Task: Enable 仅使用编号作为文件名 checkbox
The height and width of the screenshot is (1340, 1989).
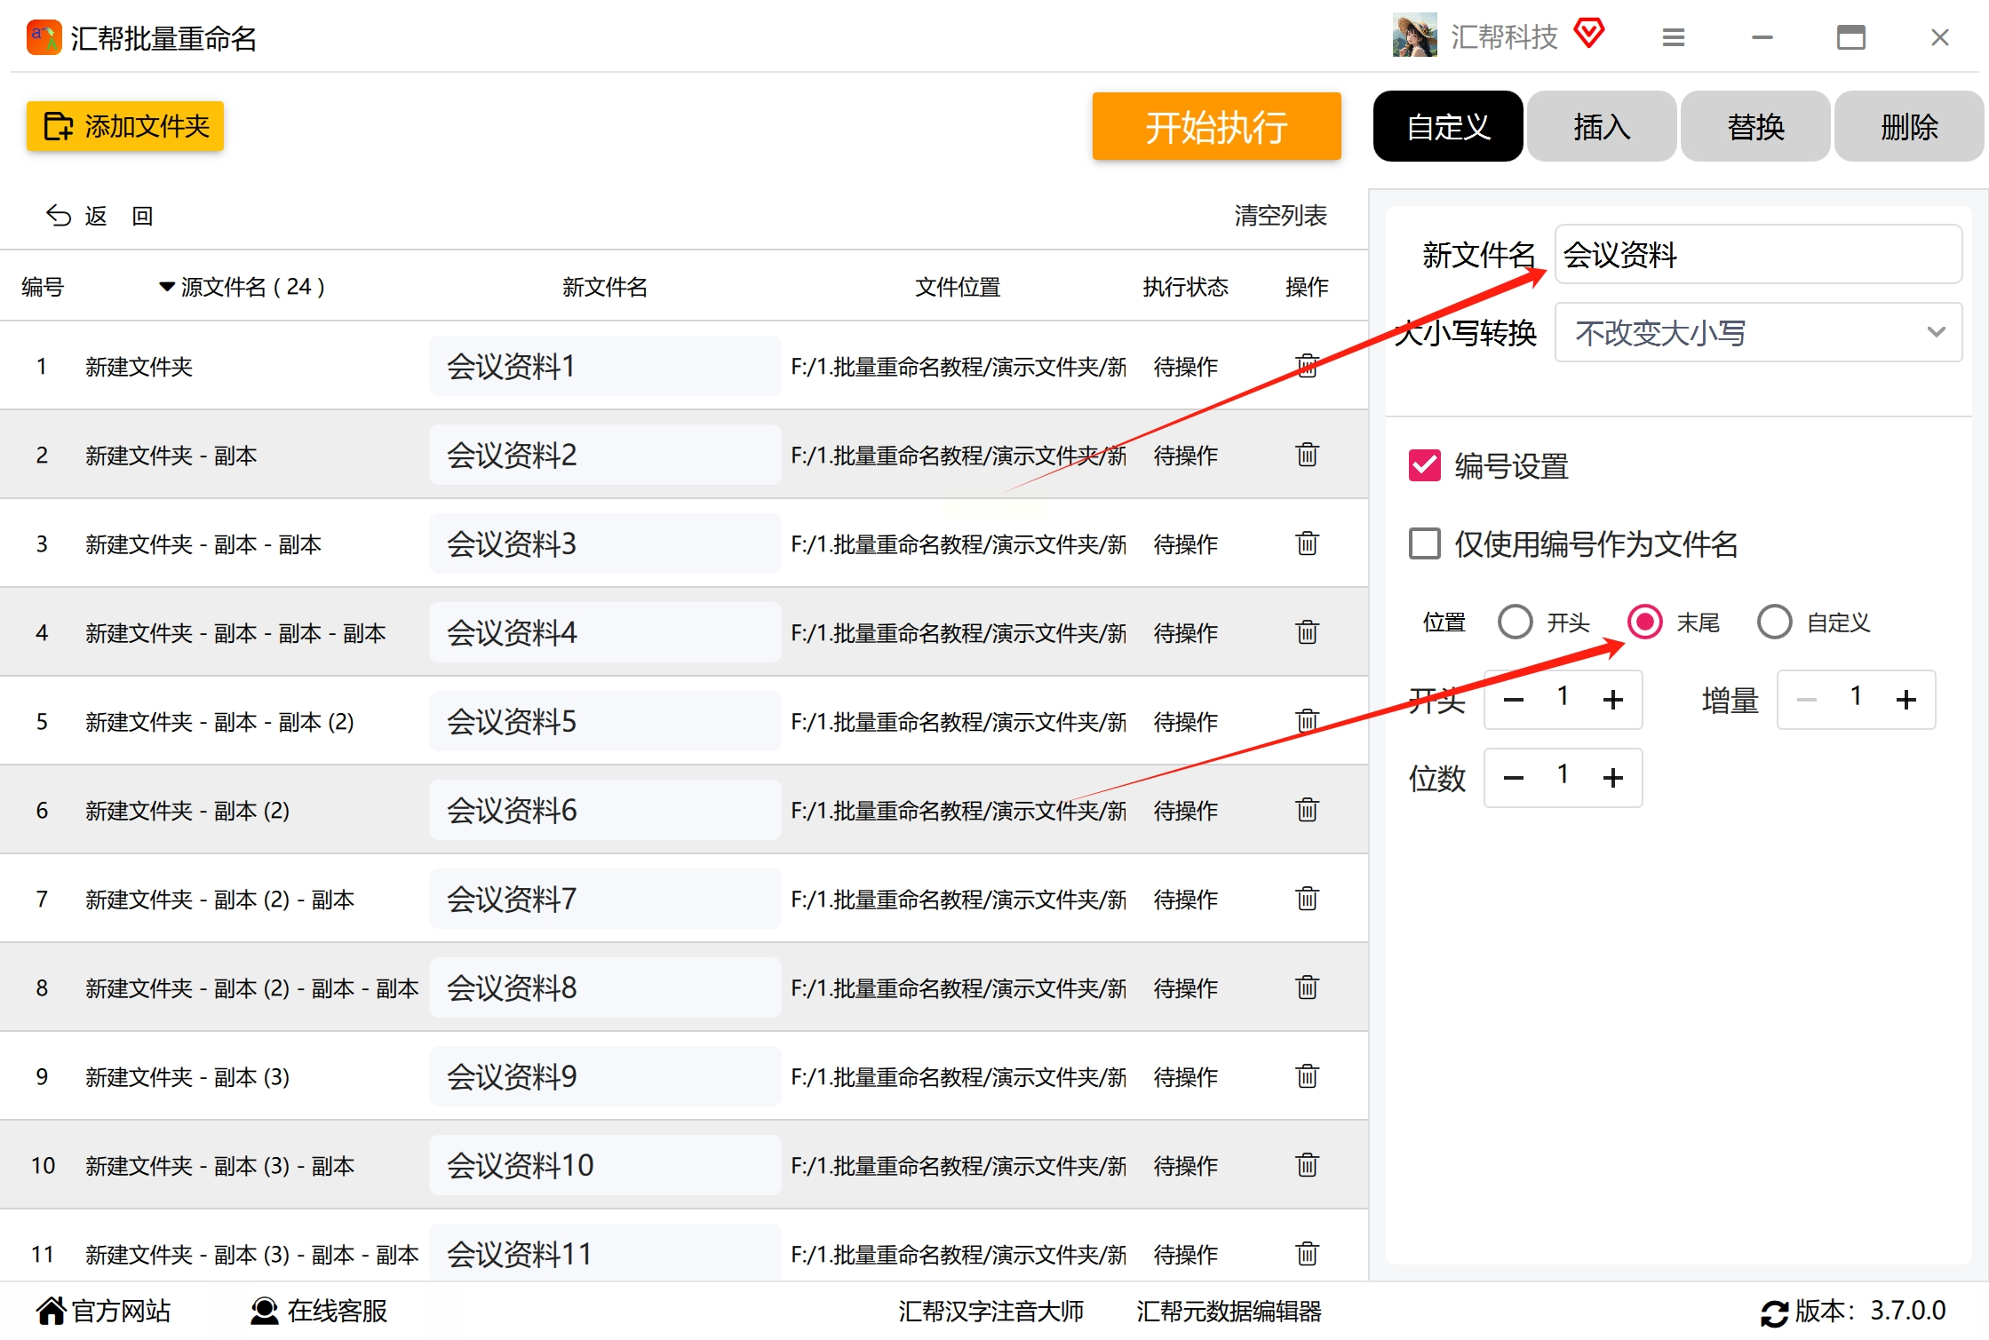Action: point(1425,543)
